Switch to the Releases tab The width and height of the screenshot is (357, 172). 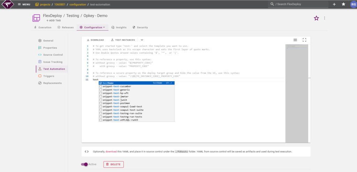[66, 27]
